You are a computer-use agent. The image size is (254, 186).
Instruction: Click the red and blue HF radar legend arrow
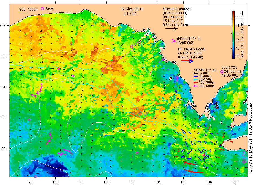point(187,61)
